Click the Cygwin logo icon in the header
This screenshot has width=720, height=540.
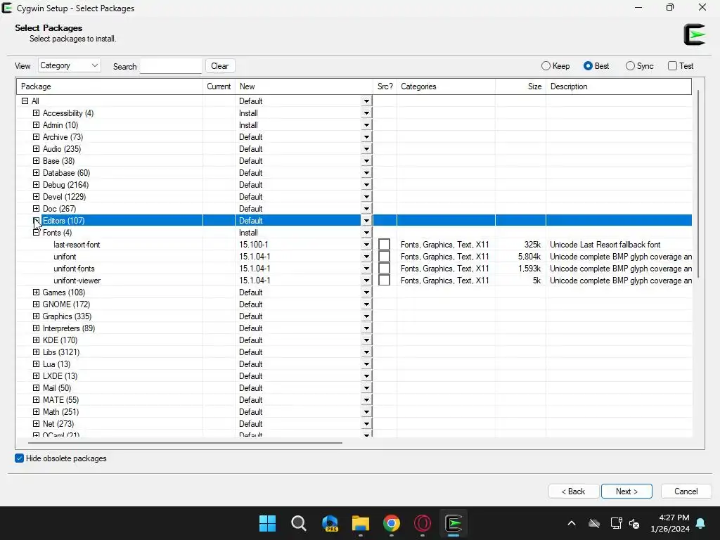tap(694, 34)
